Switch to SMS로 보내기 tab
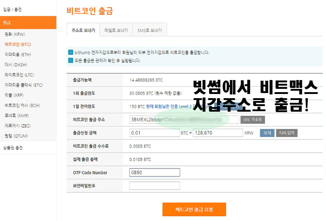326x221 pixels. (149, 30)
